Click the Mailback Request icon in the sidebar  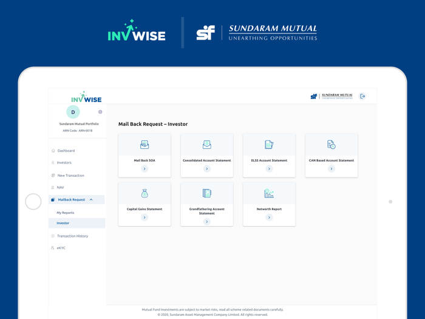click(53, 200)
